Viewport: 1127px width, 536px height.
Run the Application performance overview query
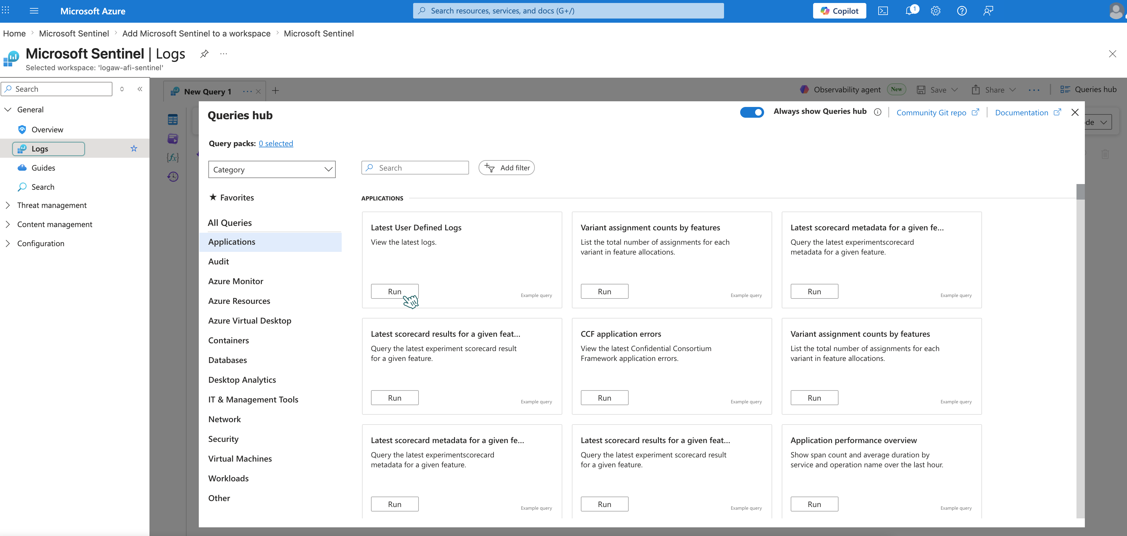[x=814, y=504]
